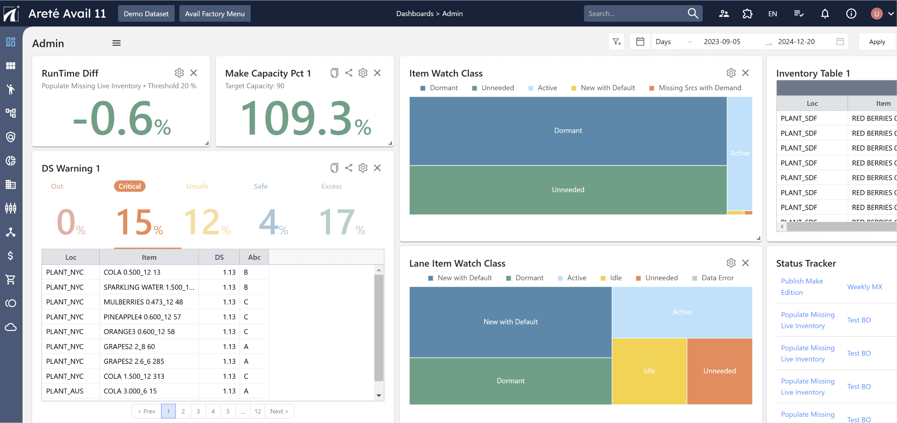This screenshot has height=423, width=897.
Task: Open the shield admin icon in sidebar
Action: (x=10, y=137)
